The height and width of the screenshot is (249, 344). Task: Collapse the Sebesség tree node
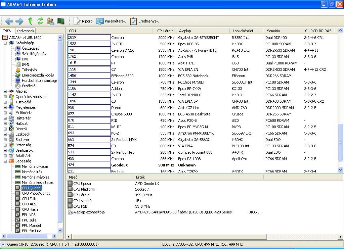(x=5, y=161)
